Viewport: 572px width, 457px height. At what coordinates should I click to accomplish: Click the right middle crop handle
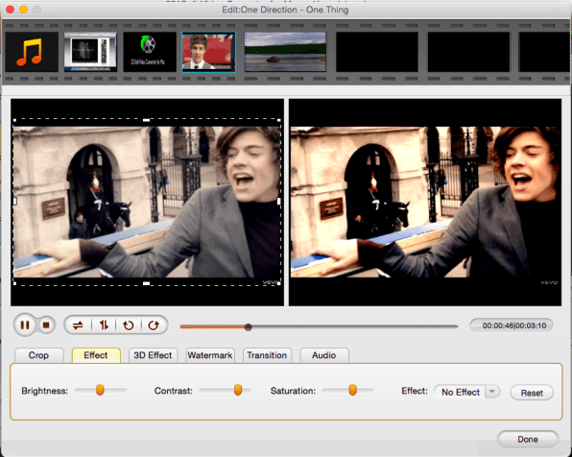tap(279, 201)
